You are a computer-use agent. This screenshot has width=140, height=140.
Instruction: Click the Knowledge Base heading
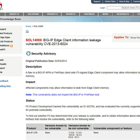click(10, 19)
